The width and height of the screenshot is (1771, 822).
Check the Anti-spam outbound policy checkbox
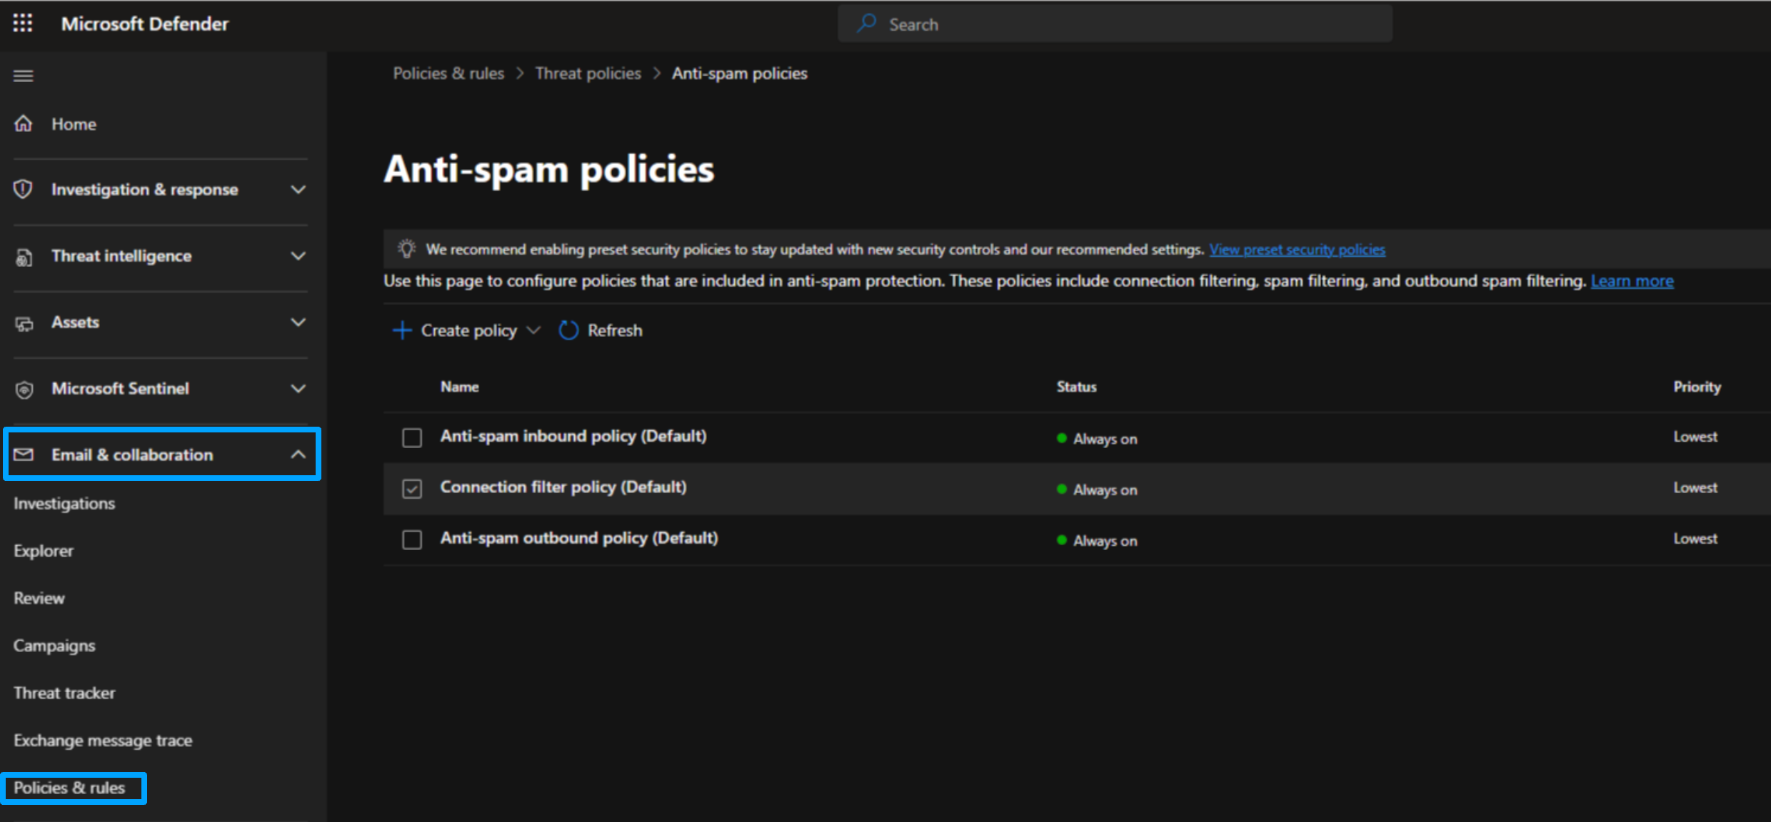(412, 539)
